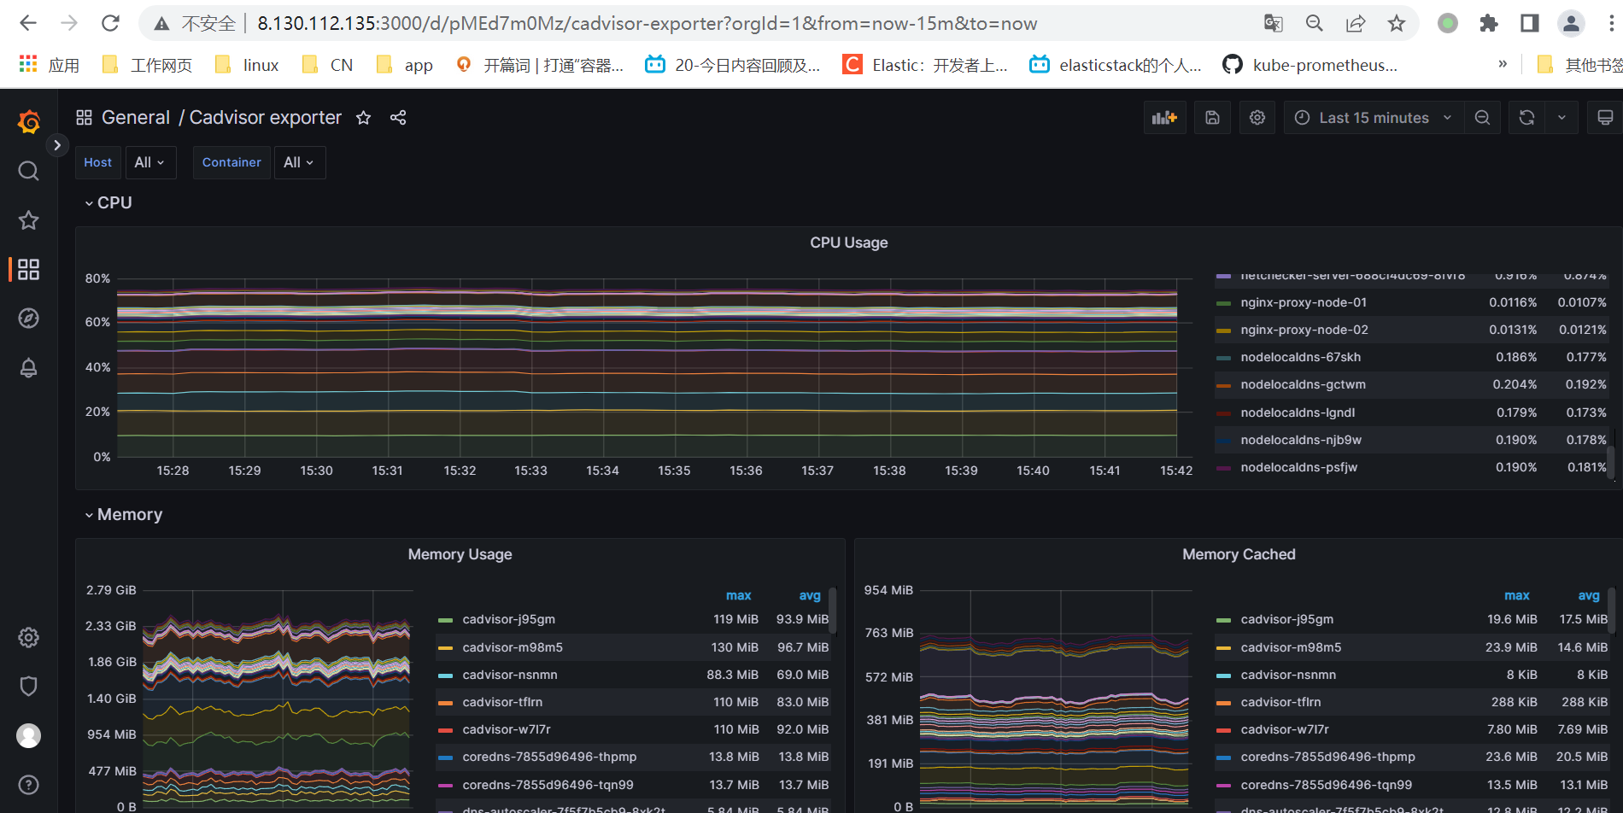1623x813 pixels.
Task: Open the Memory Cached panel title menu
Action: pos(1239,554)
